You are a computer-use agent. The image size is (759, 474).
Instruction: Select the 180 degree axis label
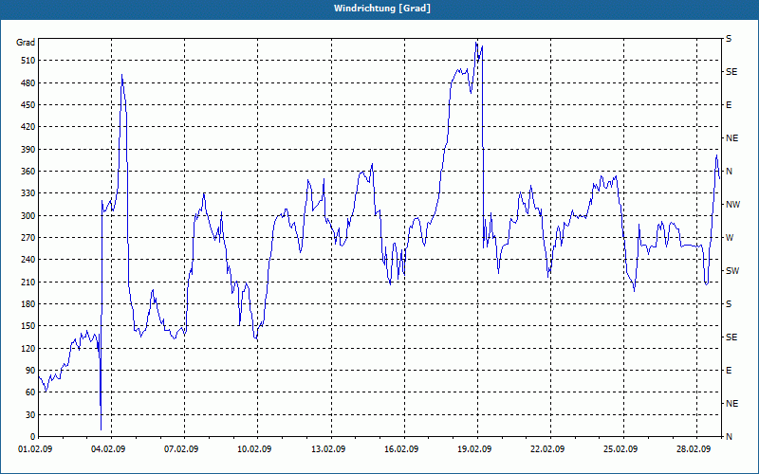coord(28,303)
